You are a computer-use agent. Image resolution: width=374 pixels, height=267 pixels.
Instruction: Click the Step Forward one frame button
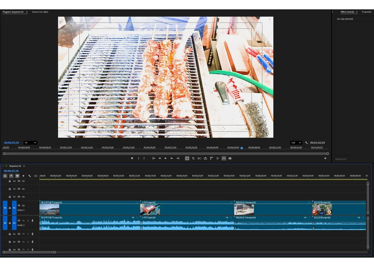(172, 158)
